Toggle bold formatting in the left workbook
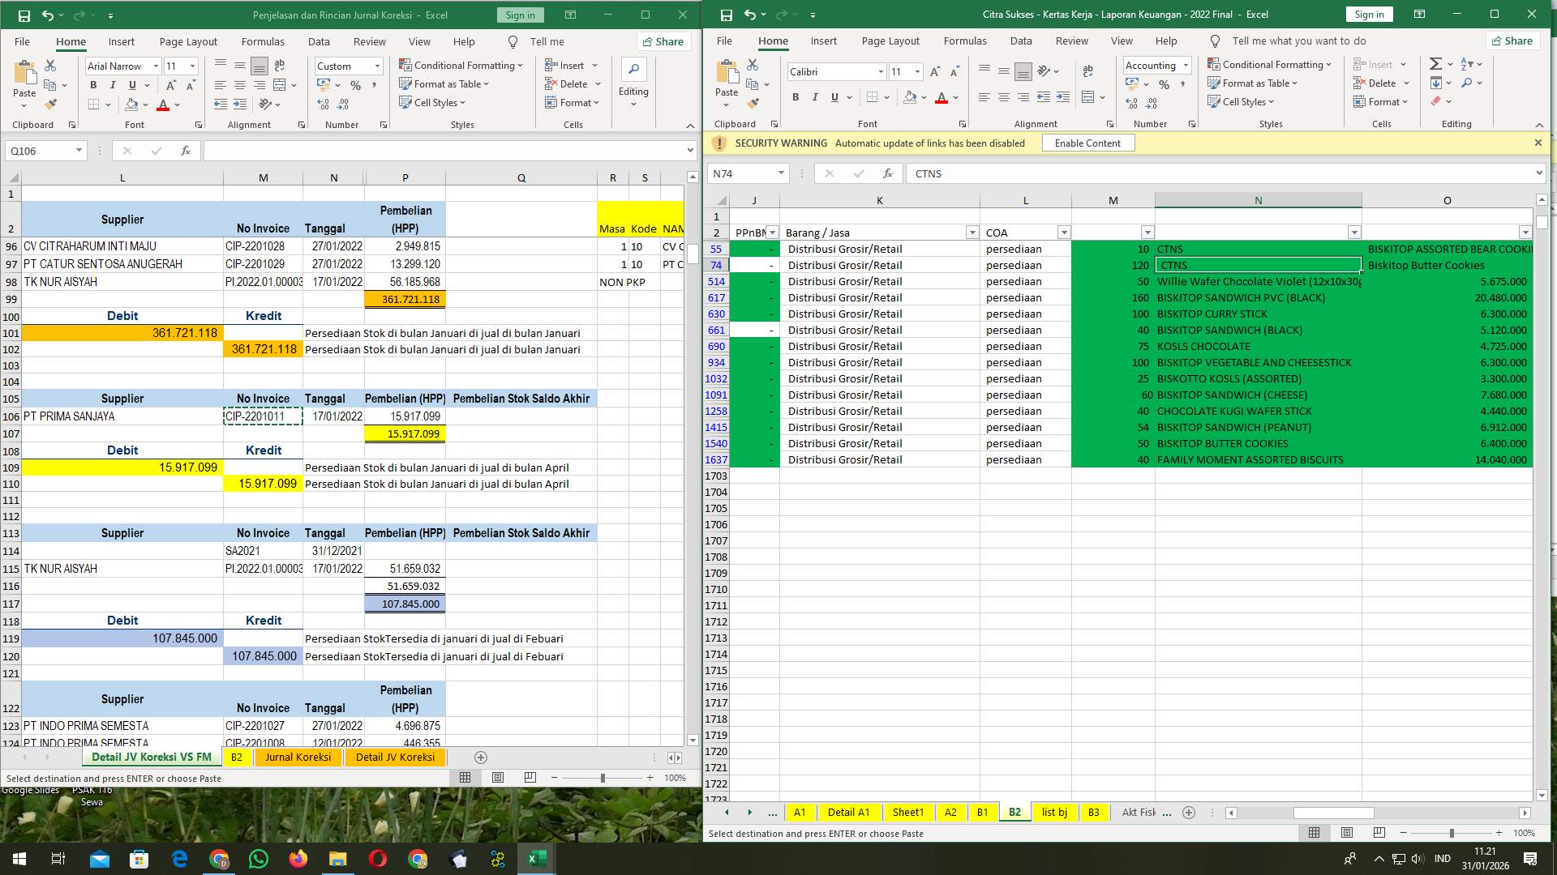1557x875 pixels. coord(93,84)
